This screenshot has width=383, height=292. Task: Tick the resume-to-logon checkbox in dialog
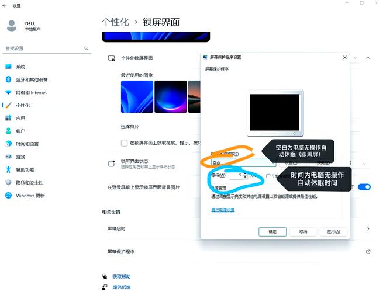[268, 176]
